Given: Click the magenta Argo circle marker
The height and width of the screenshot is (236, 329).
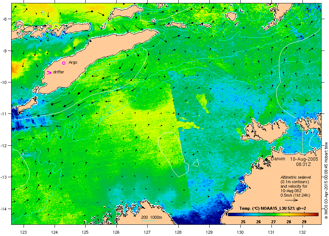Looking at the screenshot, I should [x=64, y=63].
